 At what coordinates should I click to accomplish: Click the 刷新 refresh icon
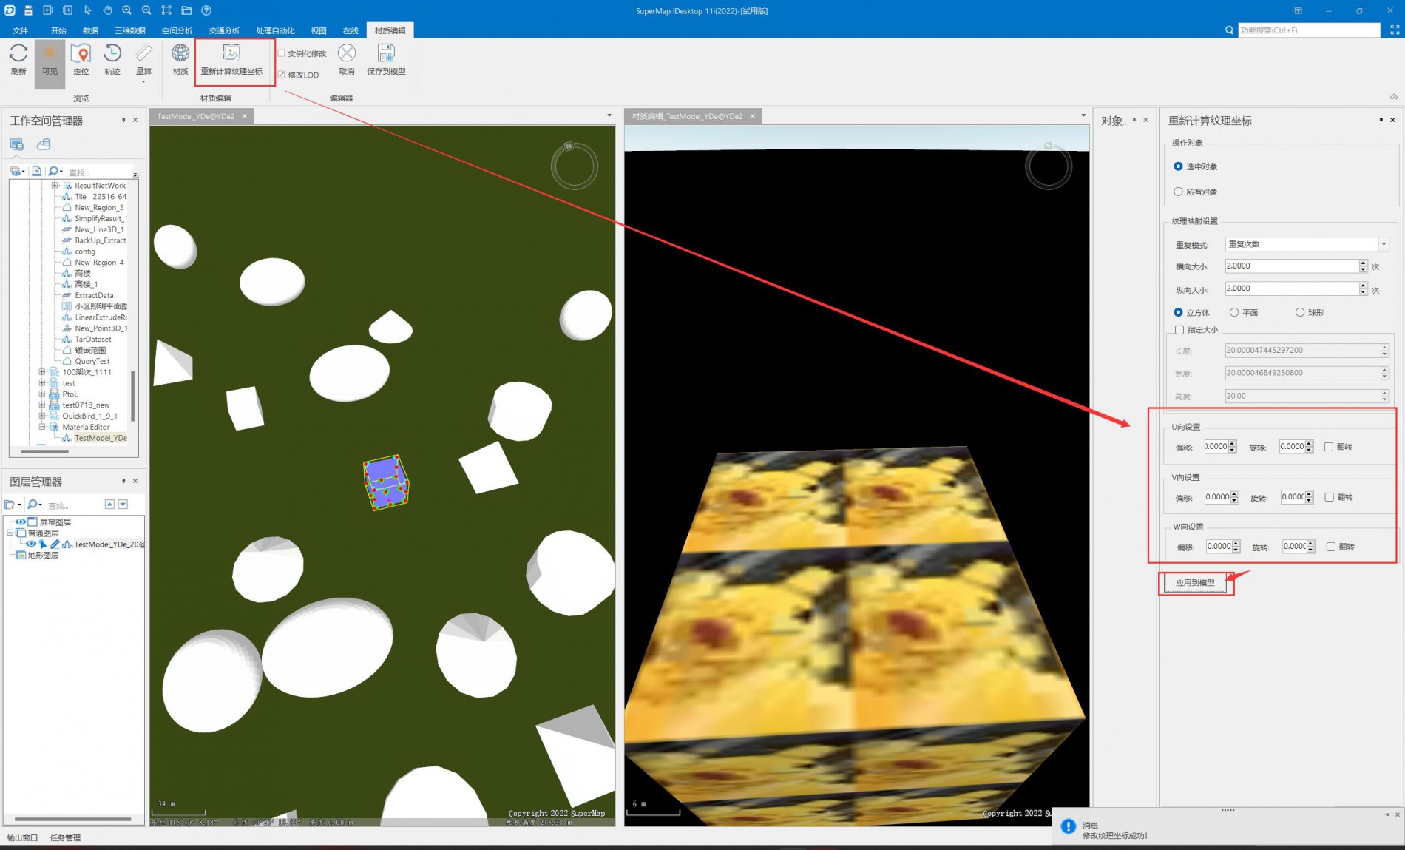click(18, 54)
